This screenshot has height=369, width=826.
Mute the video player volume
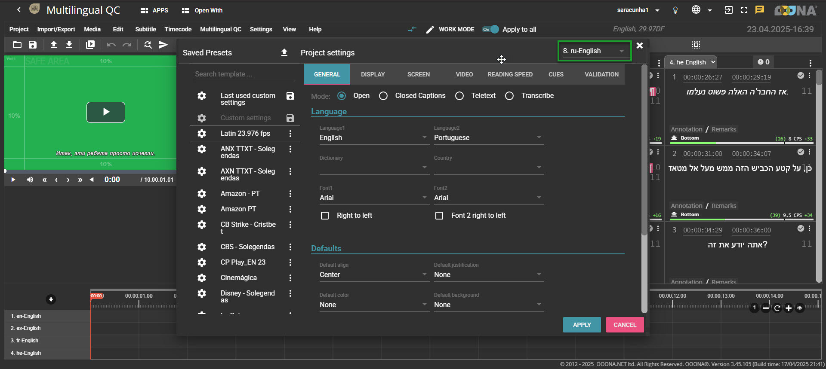pyautogui.click(x=30, y=180)
